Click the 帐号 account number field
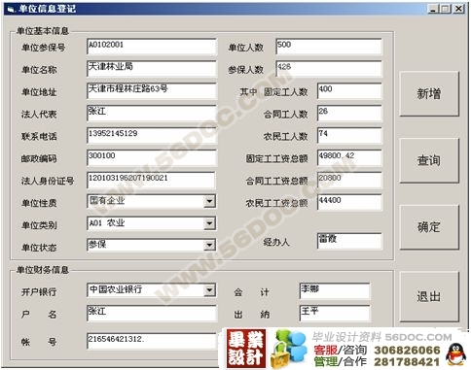This screenshot has width=471, height=370. pyautogui.click(x=152, y=341)
